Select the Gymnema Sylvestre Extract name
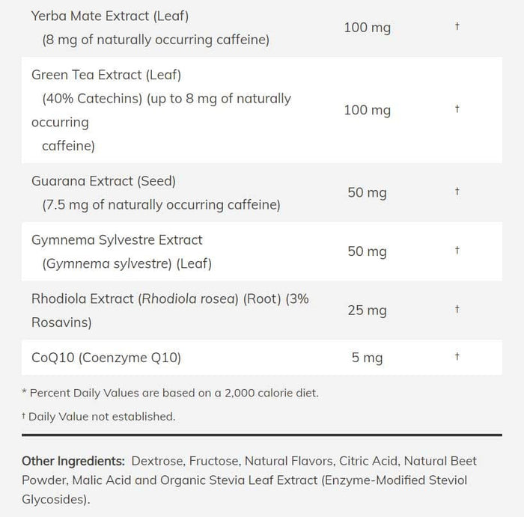 point(117,240)
